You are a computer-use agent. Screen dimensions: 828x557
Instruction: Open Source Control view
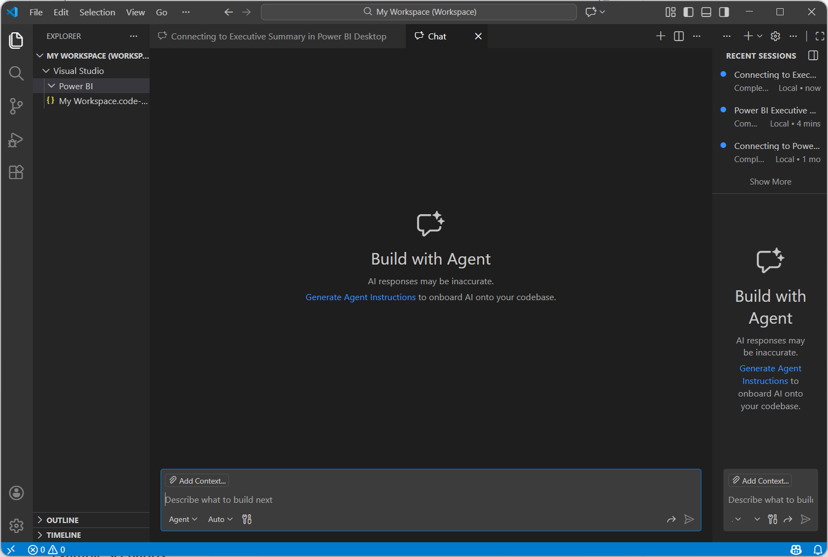coord(16,106)
